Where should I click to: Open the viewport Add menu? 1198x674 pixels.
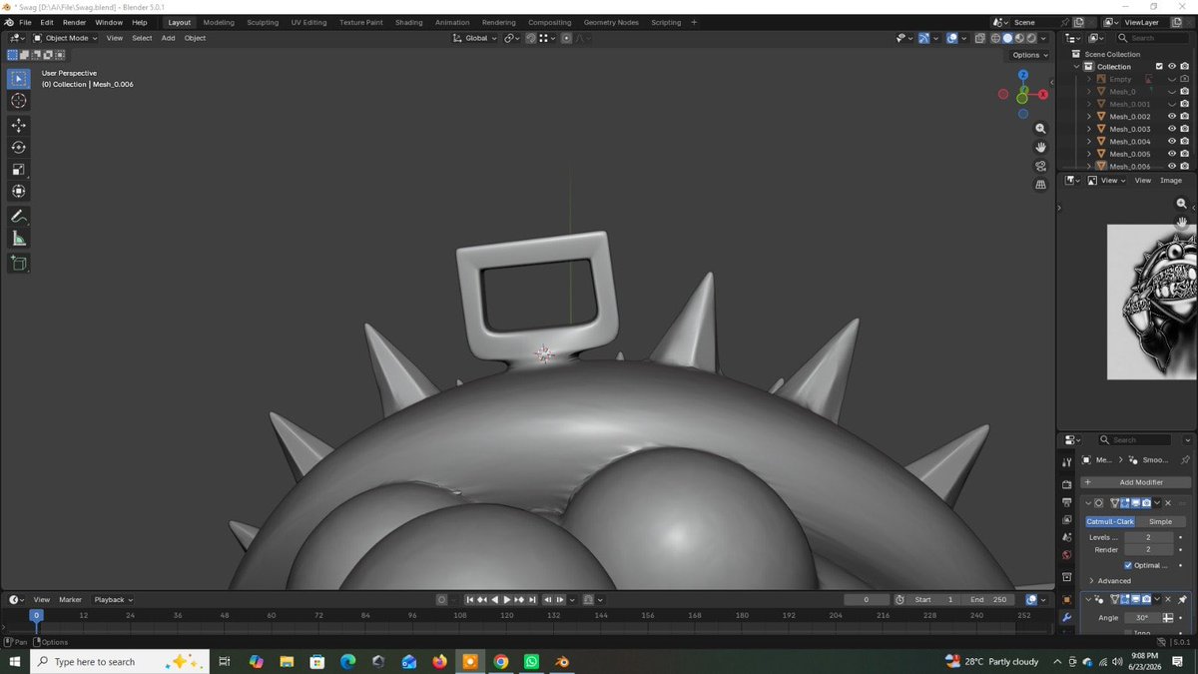coord(168,38)
